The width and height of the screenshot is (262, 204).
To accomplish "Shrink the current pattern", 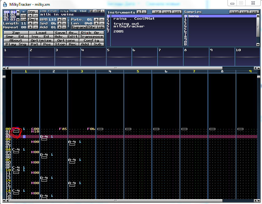I will pyautogui.click(x=96, y=27).
